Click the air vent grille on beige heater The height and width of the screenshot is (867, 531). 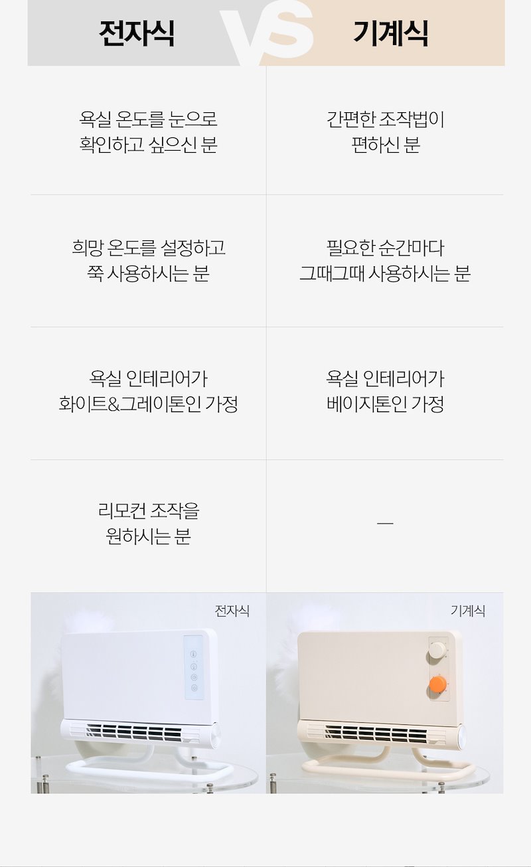click(382, 732)
